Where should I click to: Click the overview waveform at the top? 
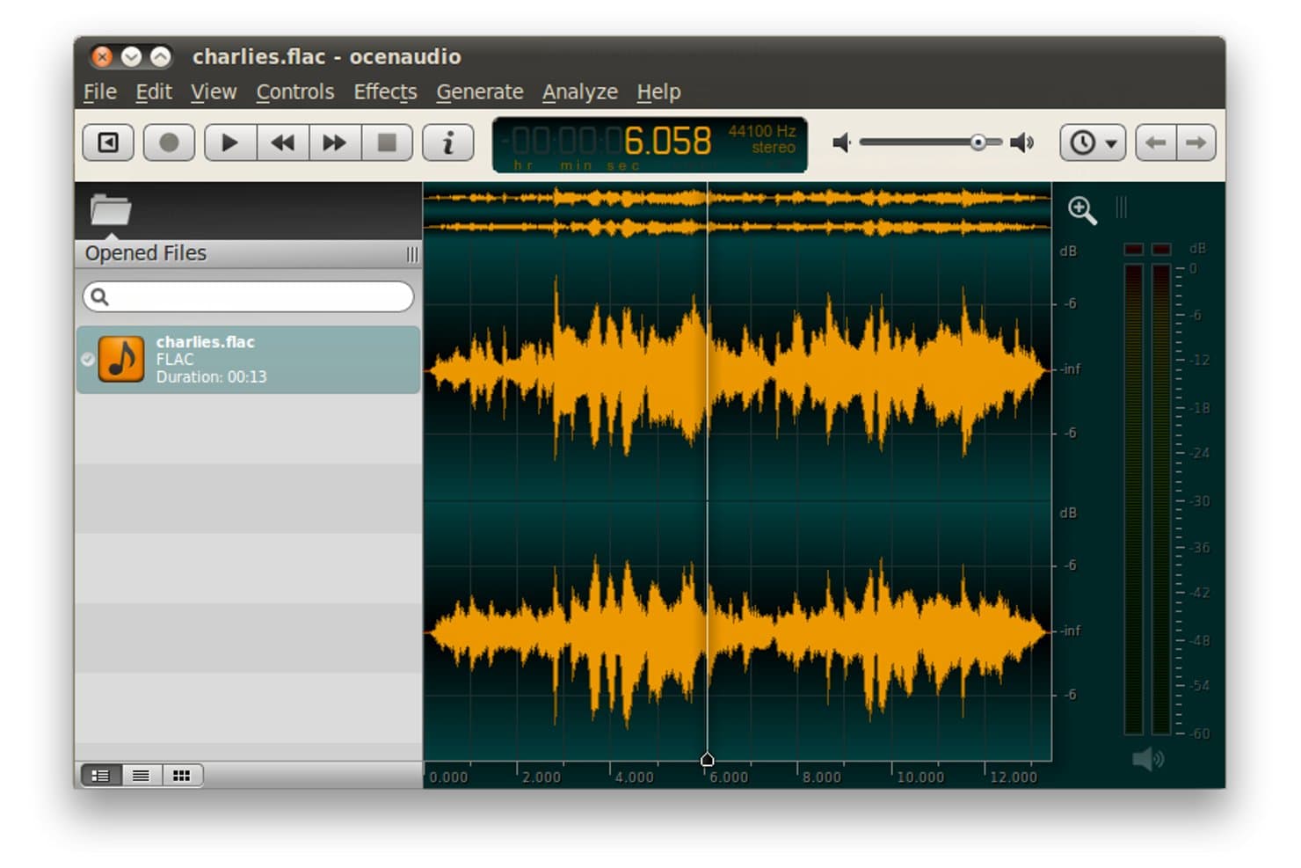(737, 212)
